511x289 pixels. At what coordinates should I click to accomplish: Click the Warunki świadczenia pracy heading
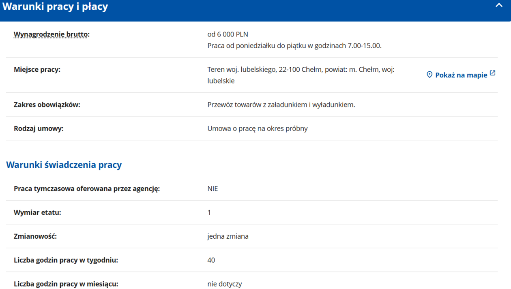point(64,165)
